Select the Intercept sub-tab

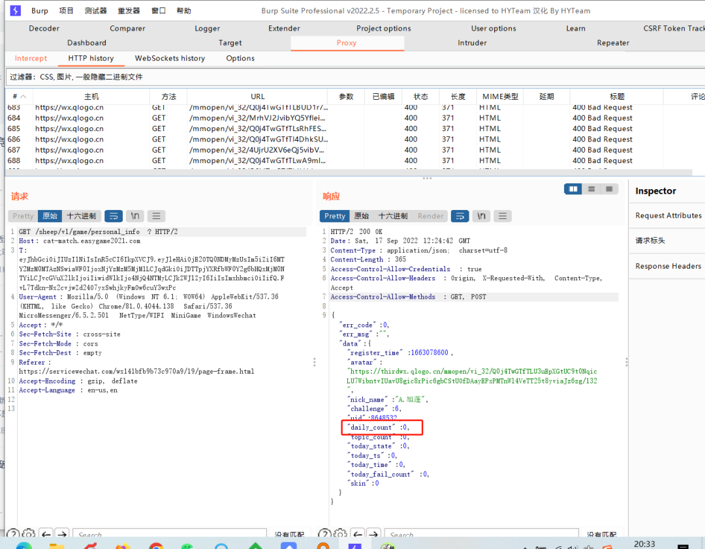(31, 59)
